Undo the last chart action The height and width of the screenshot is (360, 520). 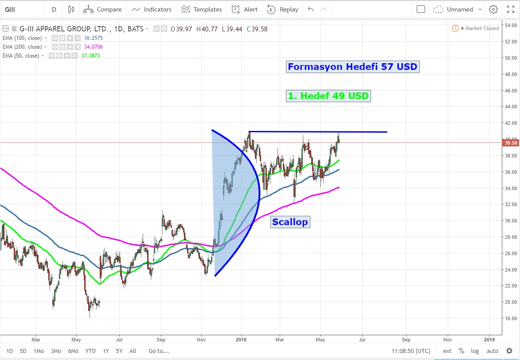tap(311, 9)
